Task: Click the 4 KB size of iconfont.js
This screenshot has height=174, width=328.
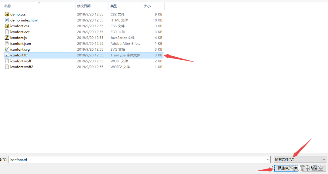Action: click(x=159, y=38)
